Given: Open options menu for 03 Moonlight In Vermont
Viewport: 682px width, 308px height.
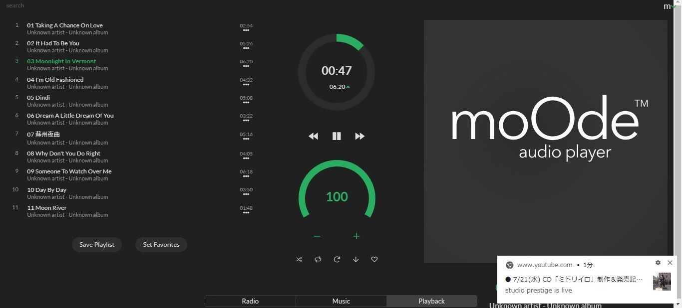Looking at the screenshot, I should click(246, 66).
